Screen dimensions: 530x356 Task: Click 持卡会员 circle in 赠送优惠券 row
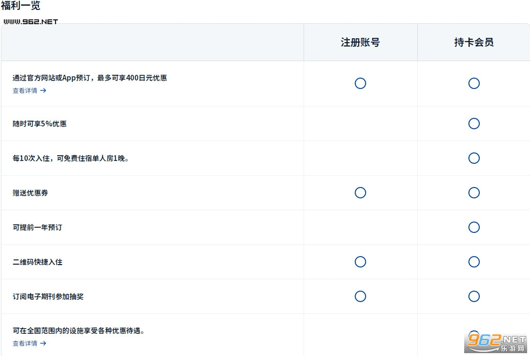[474, 193]
